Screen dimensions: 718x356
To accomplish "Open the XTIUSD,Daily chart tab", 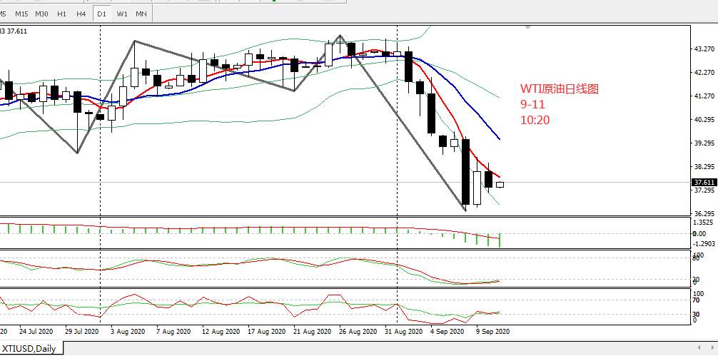I will [30, 349].
